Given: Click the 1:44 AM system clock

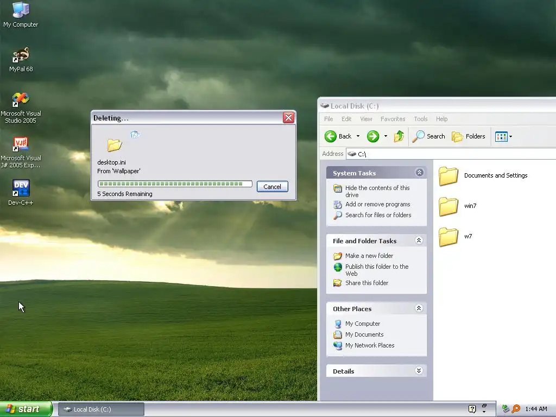Looking at the screenshot, I should [x=536, y=409].
